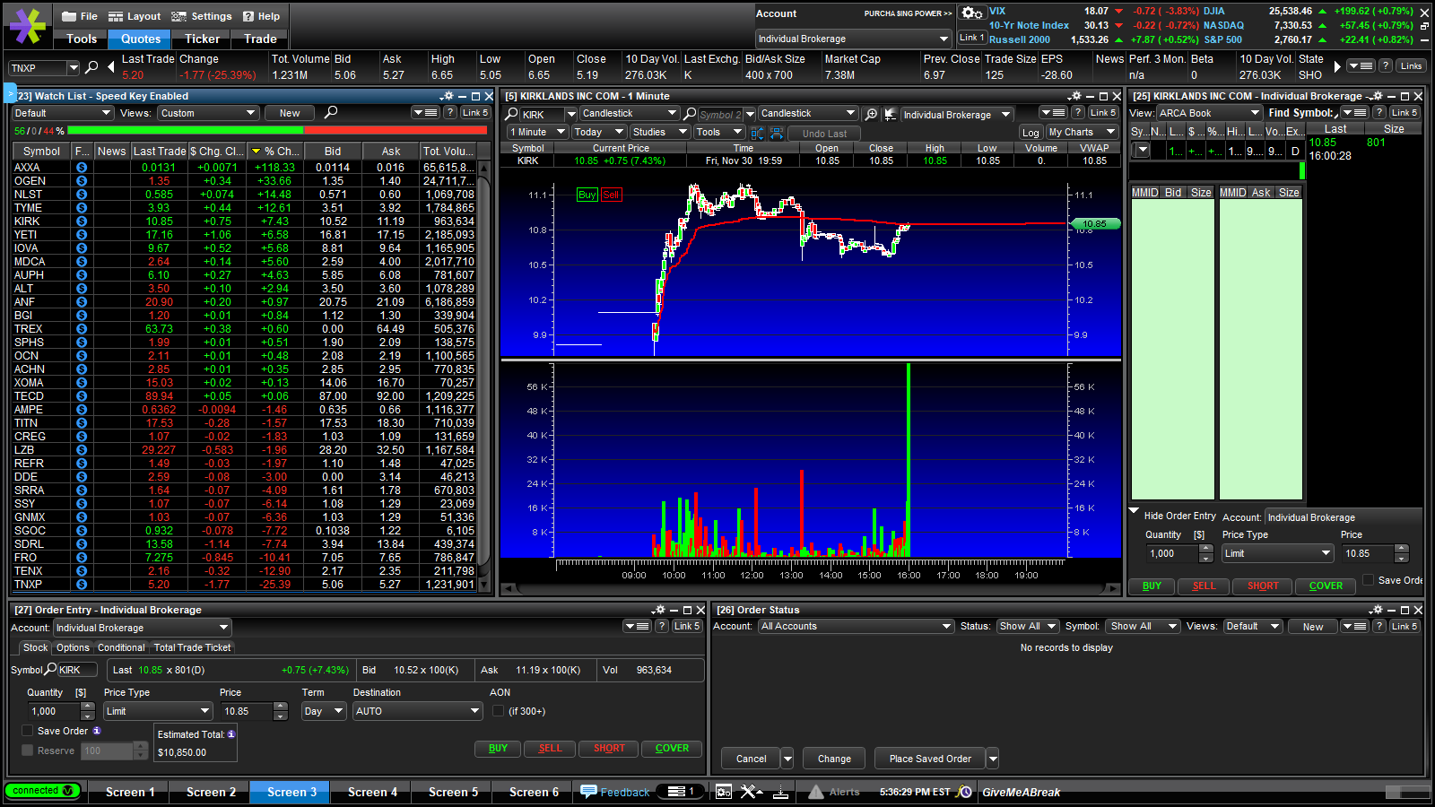Select the Conditional tab
Screen dimensions: 1435x807
click(x=121, y=647)
